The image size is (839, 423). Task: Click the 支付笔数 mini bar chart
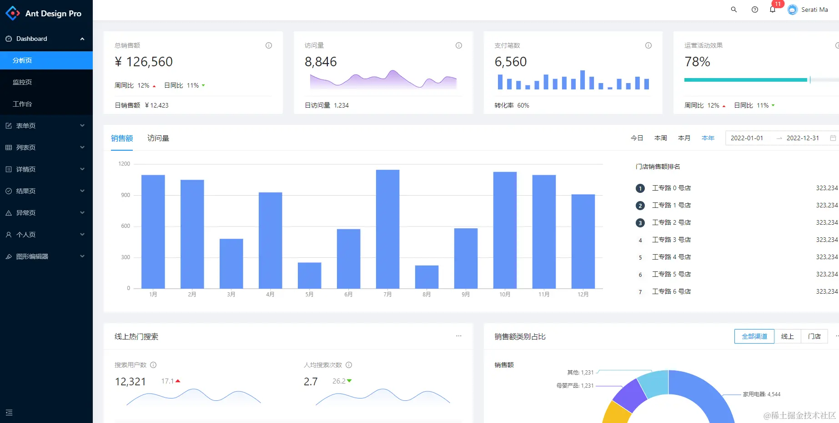pos(573,80)
